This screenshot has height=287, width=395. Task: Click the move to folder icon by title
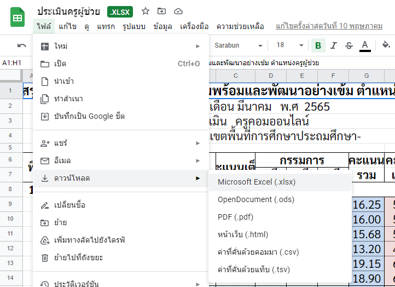161,12
